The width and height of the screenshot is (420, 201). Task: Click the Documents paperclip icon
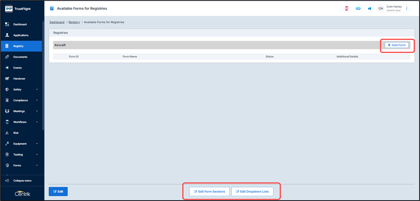click(x=7, y=57)
